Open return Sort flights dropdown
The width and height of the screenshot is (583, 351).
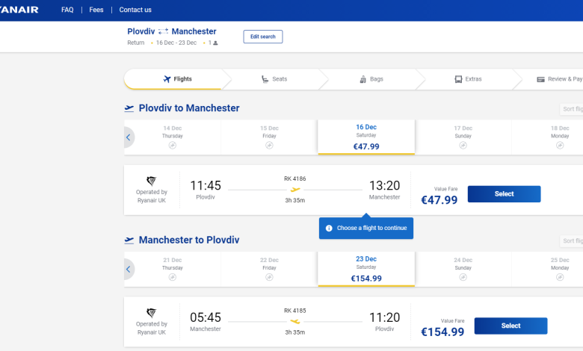pyautogui.click(x=572, y=240)
